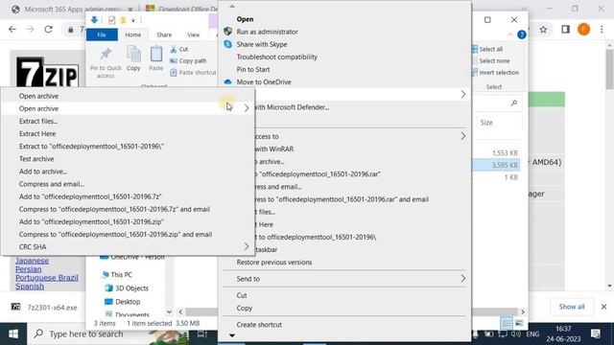This screenshot has width=614, height=345.
Task: Click the Skype icon beside Share with Skype
Action: [x=228, y=44]
